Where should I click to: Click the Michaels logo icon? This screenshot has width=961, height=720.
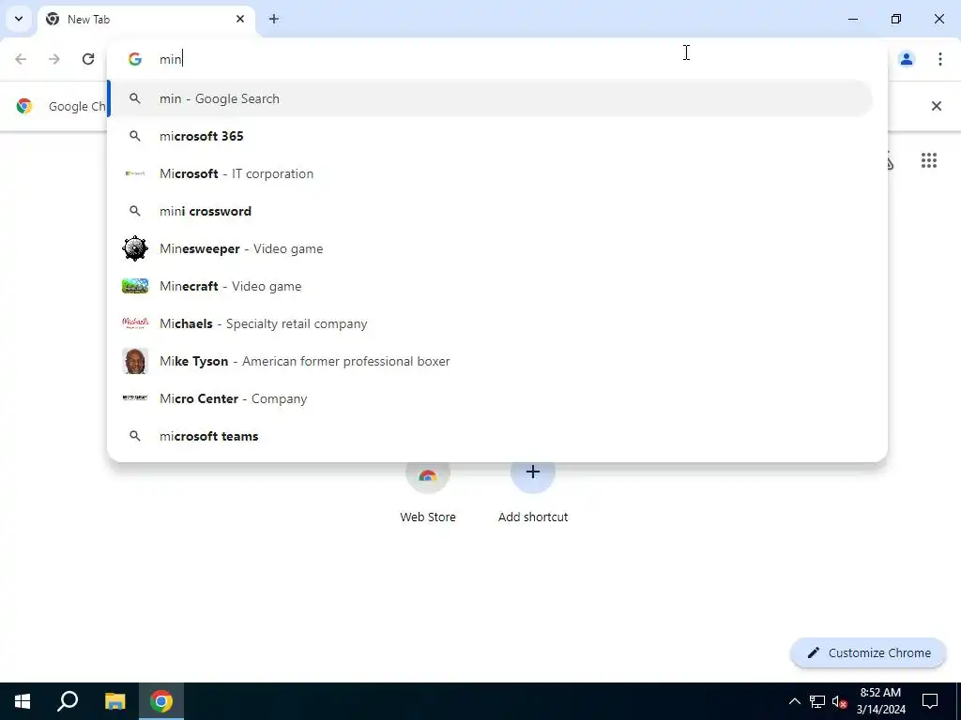click(135, 322)
